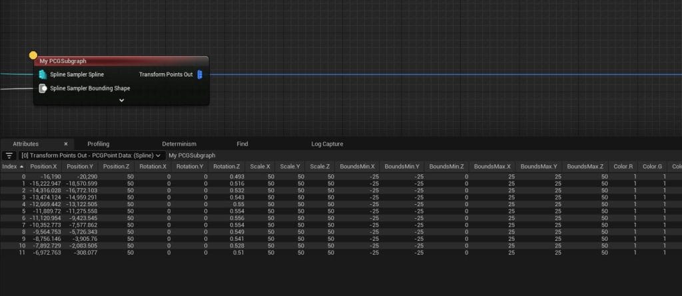
Task: Click the yellow debug indicator on the node
Action: tap(33, 56)
